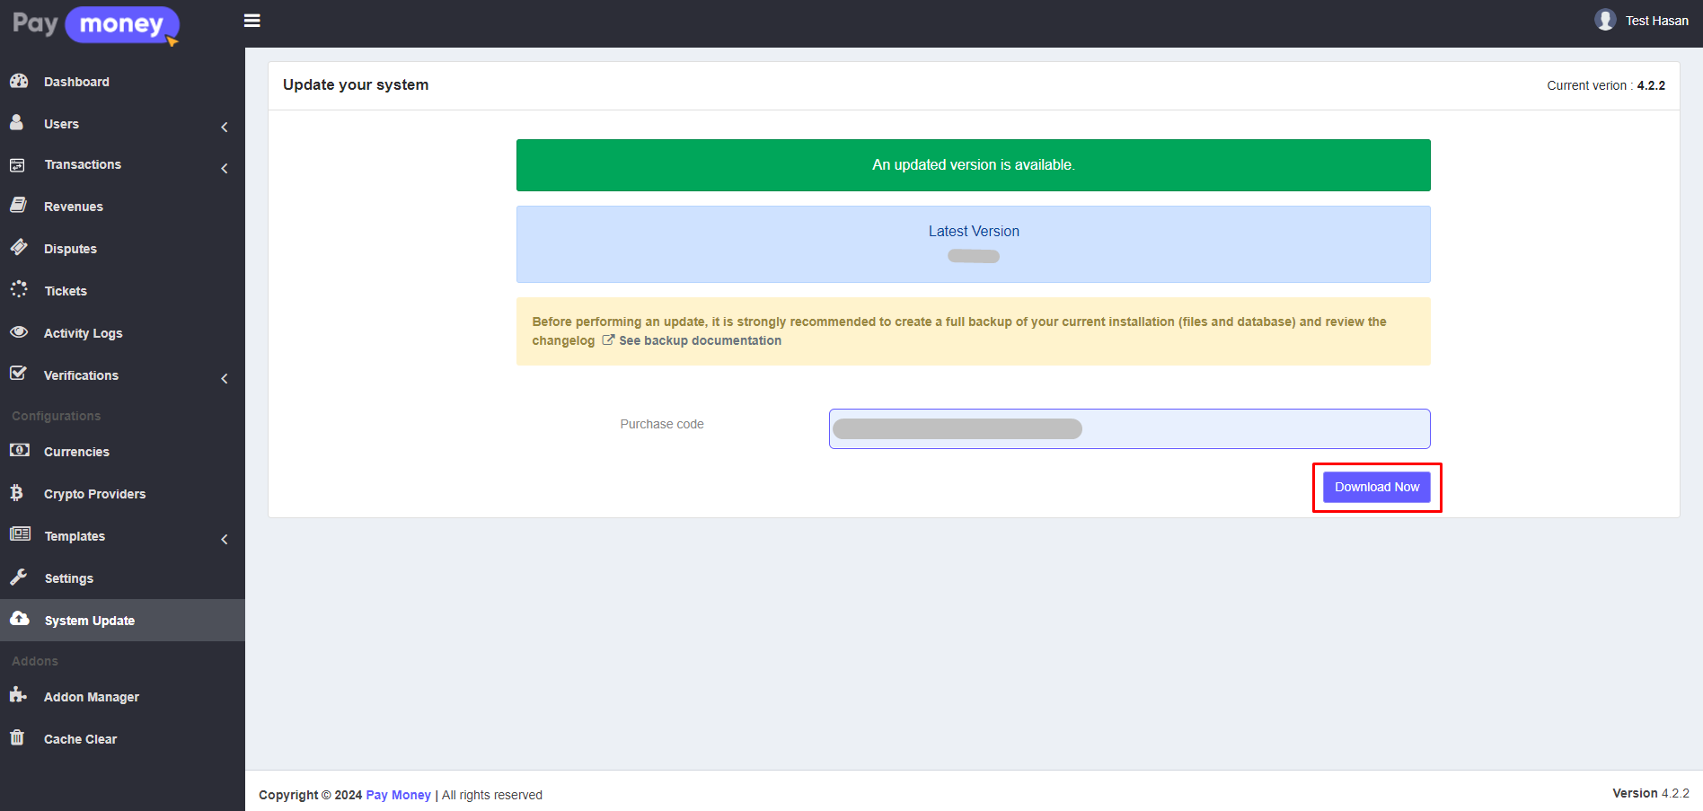Open the Currencies menu item
Image resolution: width=1703 pixels, height=811 pixels.
(76, 452)
